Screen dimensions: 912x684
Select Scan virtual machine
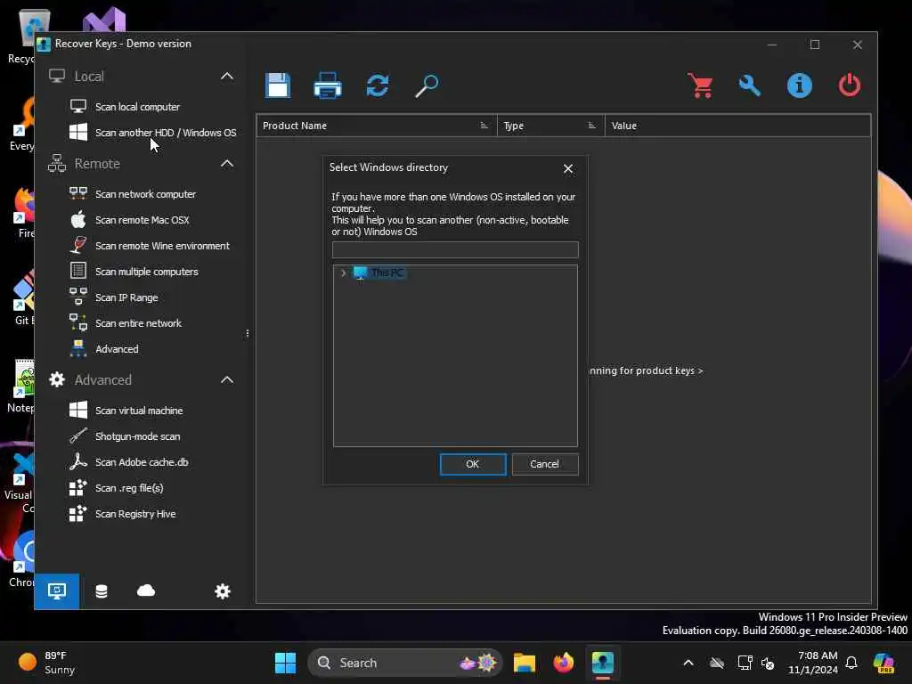pyautogui.click(x=139, y=411)
